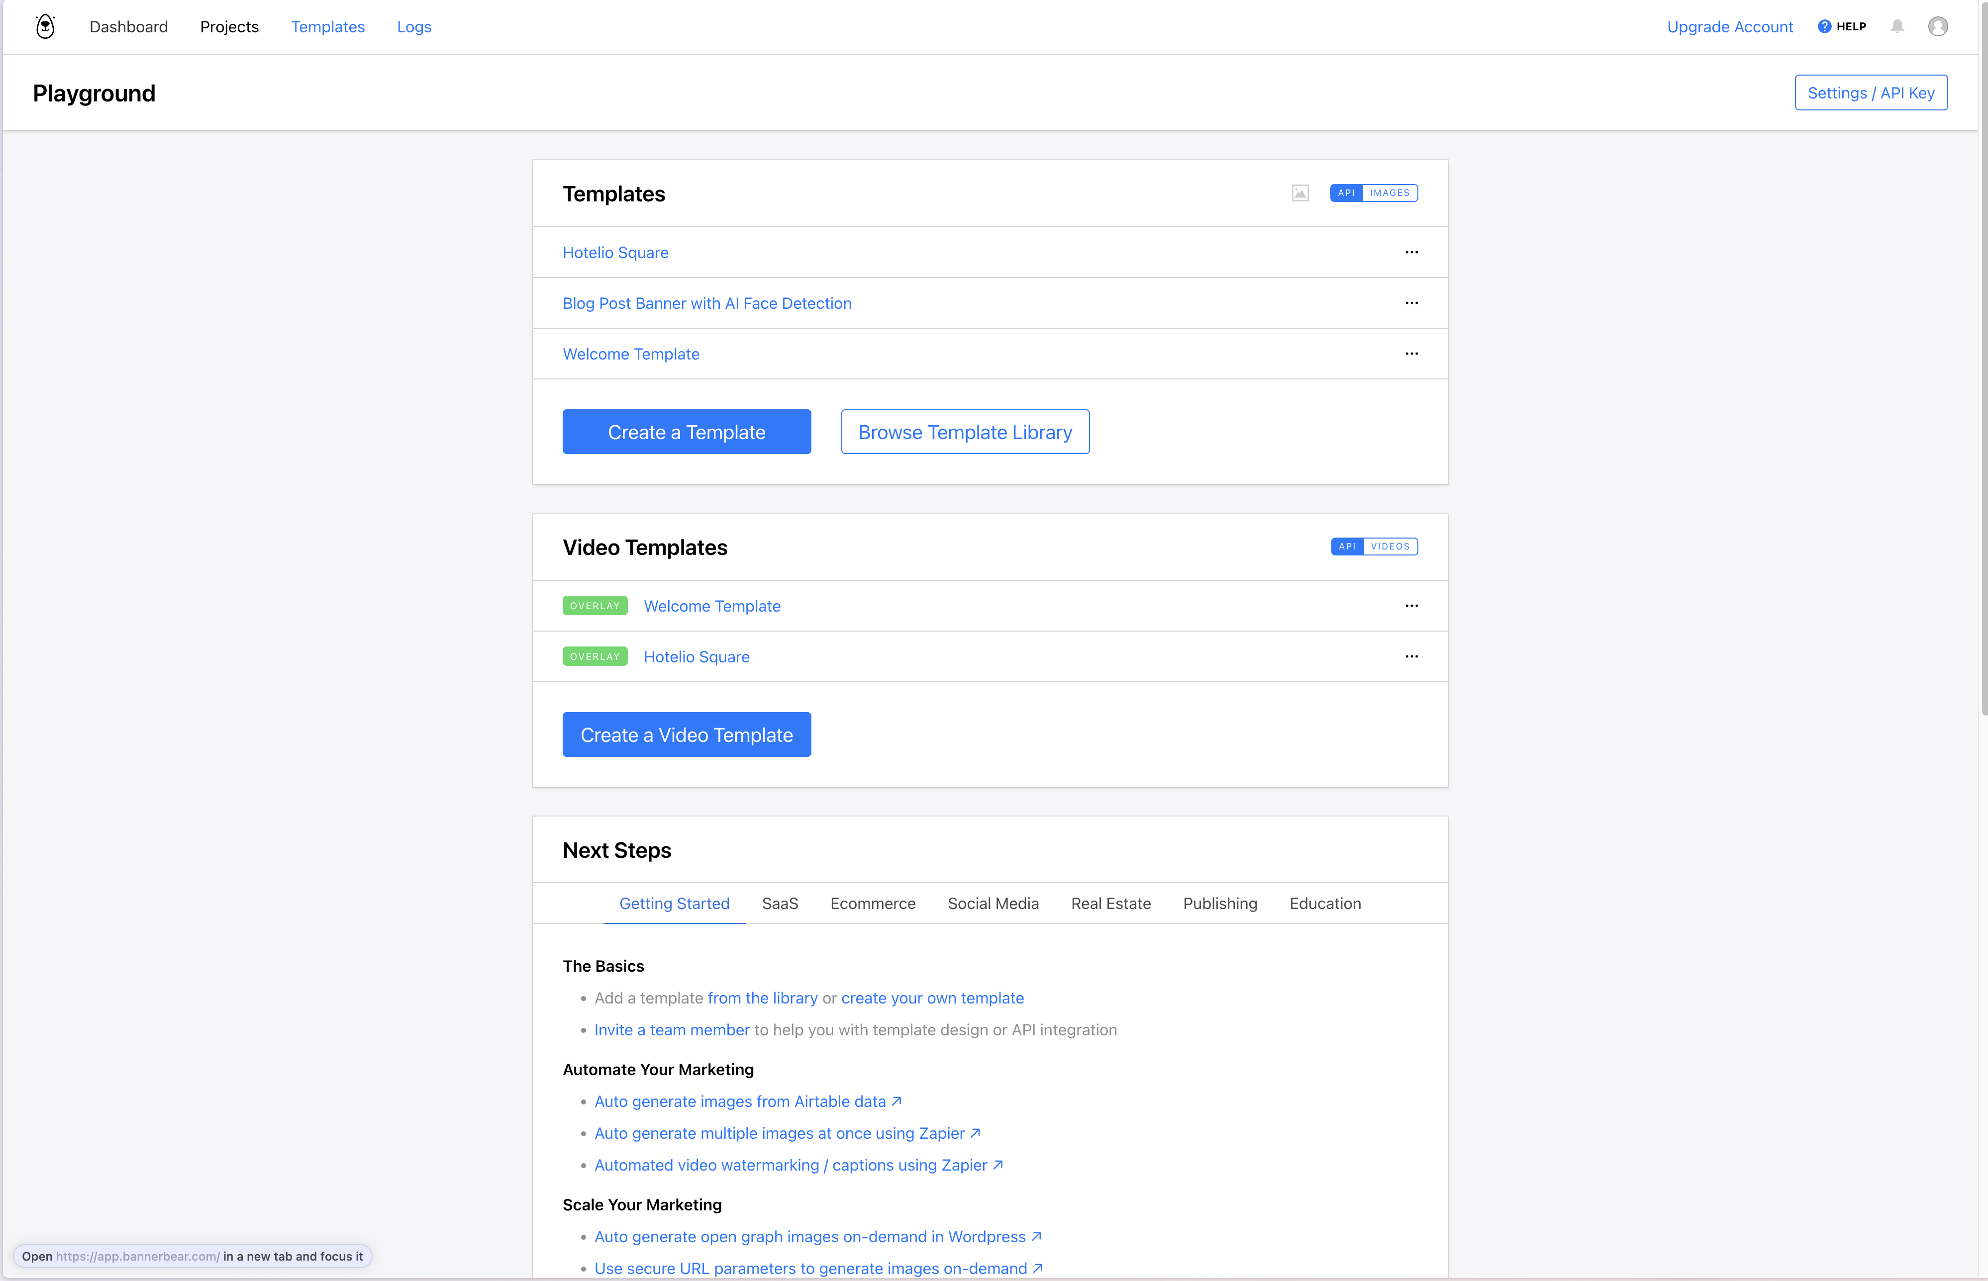Screen dimensions: 1988x1281
Task: Open the Hotelio Square template options menu
Action: pyautogui.click(x=1411, y=252)
